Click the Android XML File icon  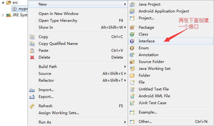tap(132, 96)
